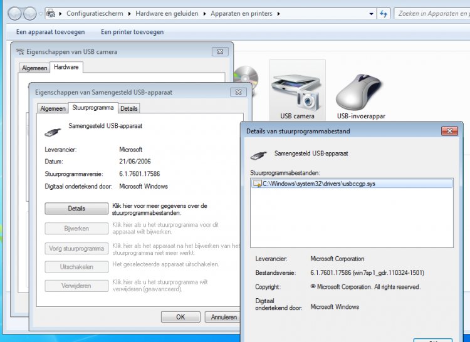Expand the Apparaten en printers breadcrumb arrow

(278, 13)
